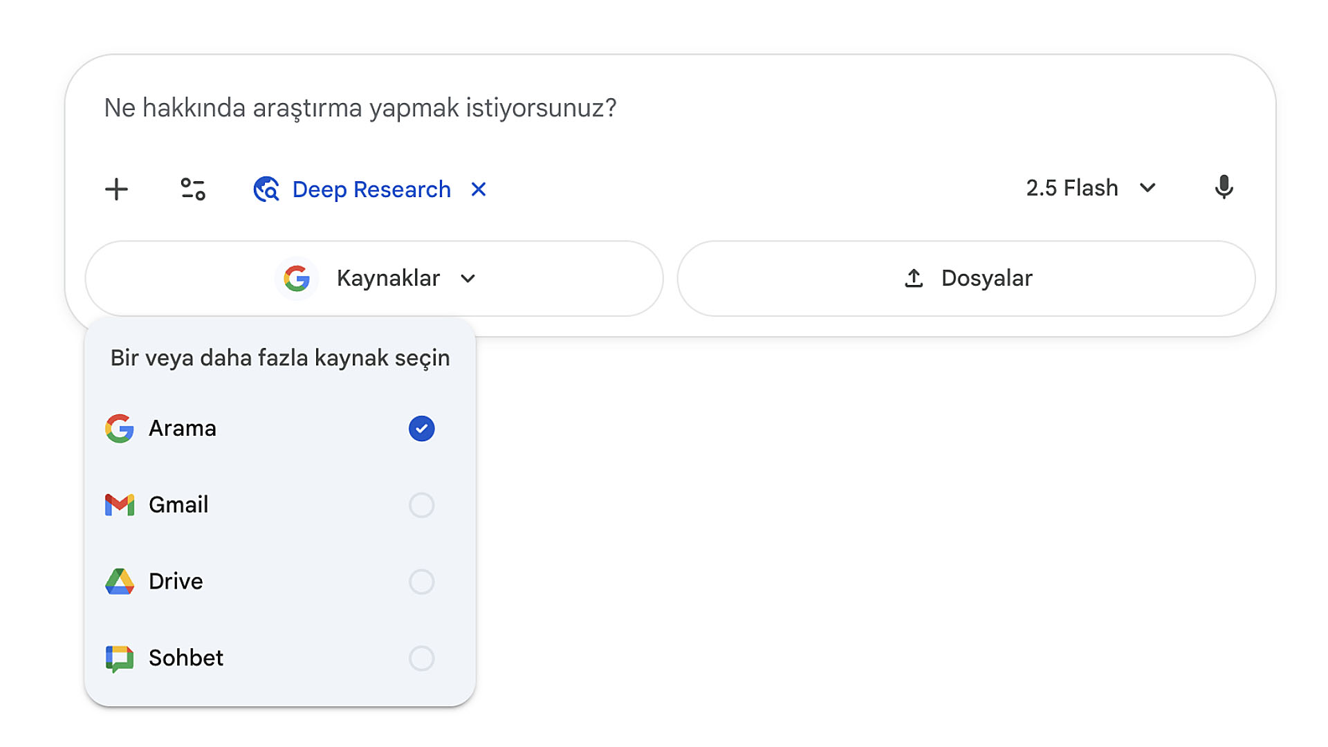Click the Google Chat Sohbet icon
Viewport: 1328px width, 747px height.
[x=120, y=658]
